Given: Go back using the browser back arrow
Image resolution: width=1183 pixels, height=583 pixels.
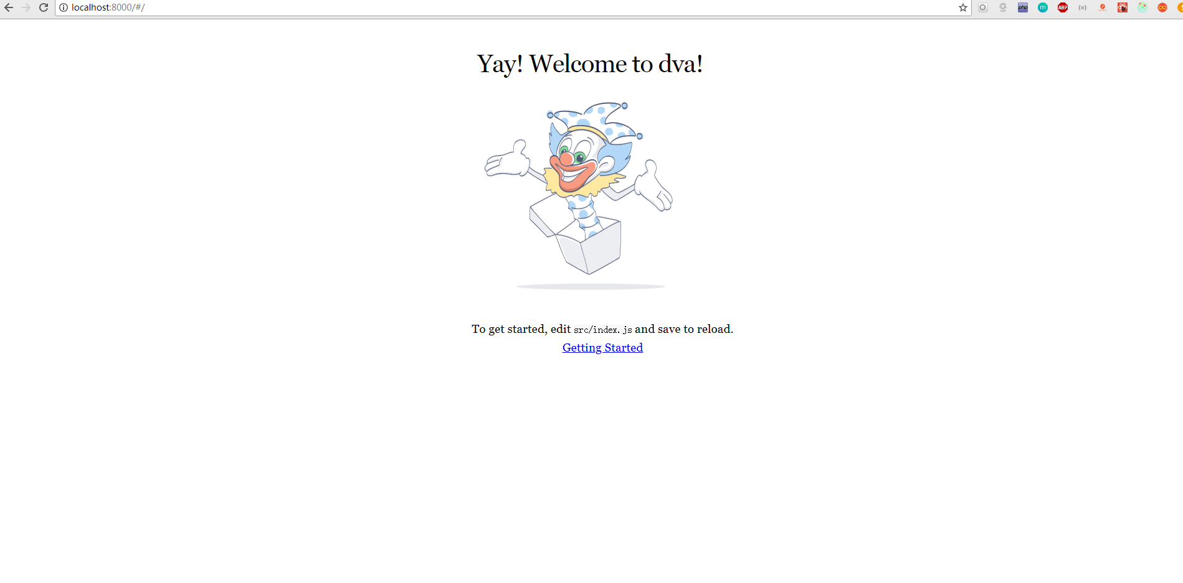Looking at the screenshot, I should 9,7.
